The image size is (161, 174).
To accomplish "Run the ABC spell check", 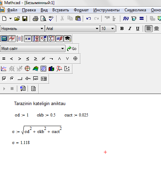I will [x=51, y=19].
